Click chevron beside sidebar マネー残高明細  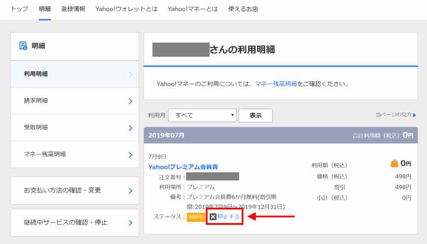pos(130,155)
